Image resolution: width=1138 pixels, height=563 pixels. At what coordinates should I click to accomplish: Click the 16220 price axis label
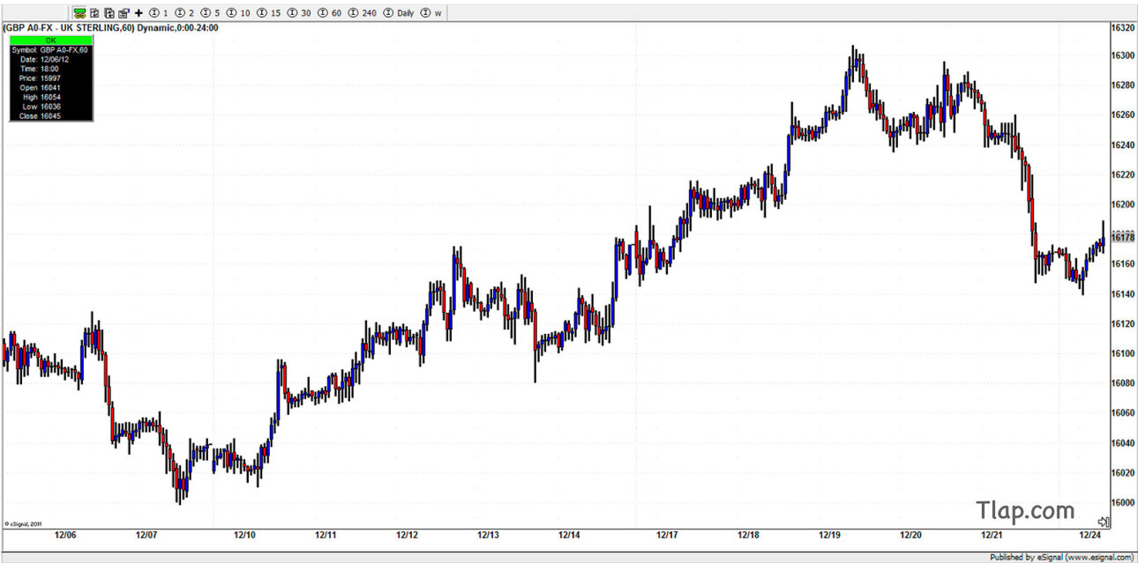pyautogui.click(x=1122, y=174)
